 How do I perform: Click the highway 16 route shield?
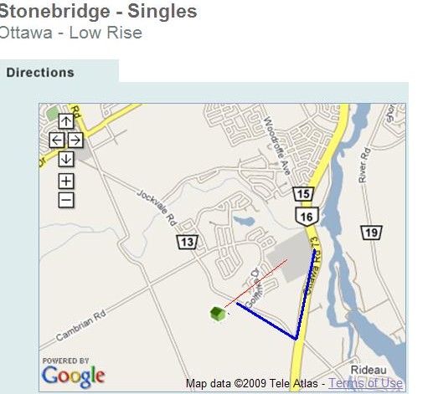[307, 217]
